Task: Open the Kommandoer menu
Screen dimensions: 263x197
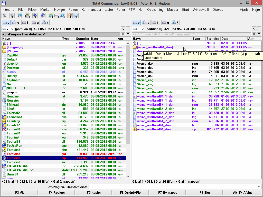Action: (x=91, y=9)
